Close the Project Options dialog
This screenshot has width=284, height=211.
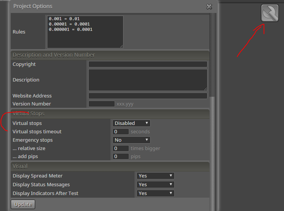209,7
